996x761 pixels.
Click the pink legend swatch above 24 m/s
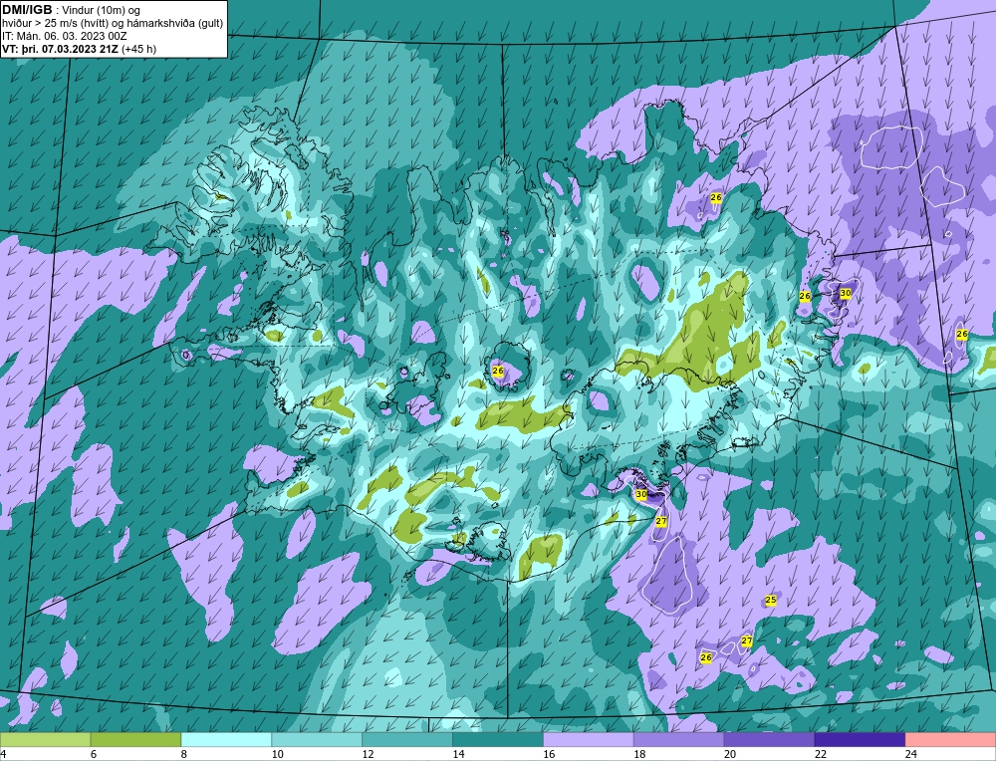tap(951, 739)
